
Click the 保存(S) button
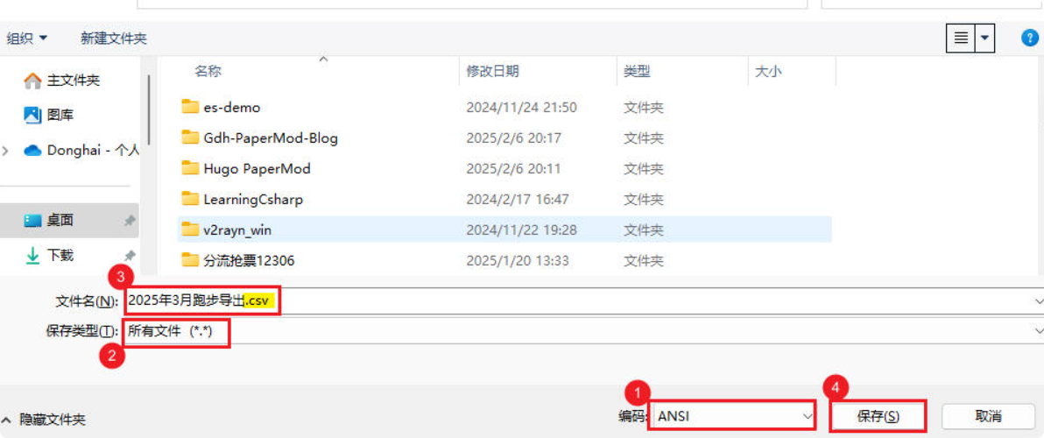point(878,417)
